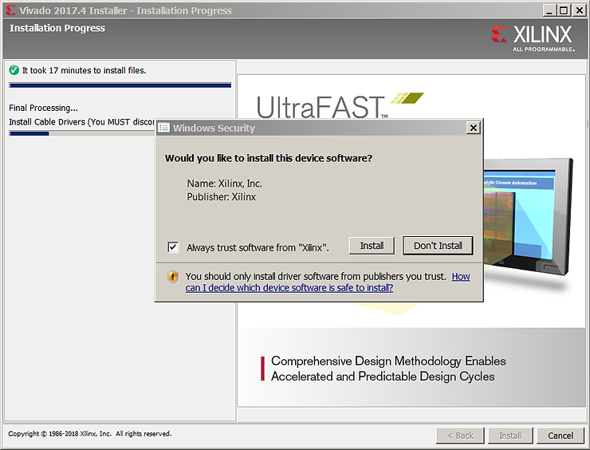590x450 pixels.
Task: Click 'Publisher: Xilinx' text in dialog
Action: 222,197
